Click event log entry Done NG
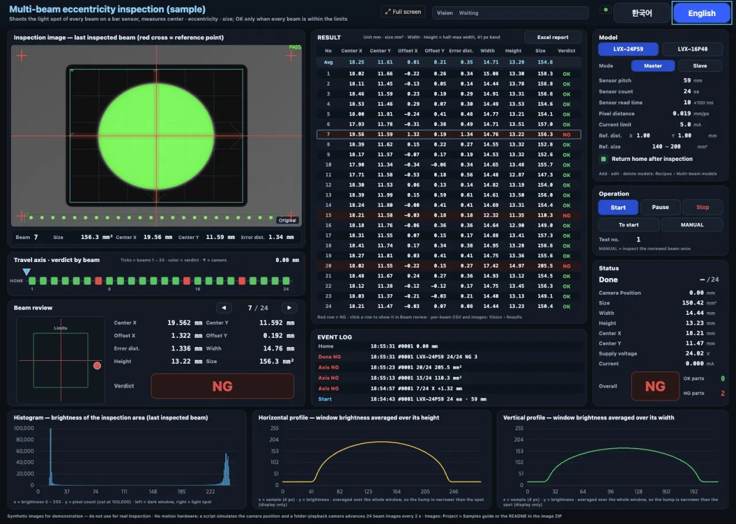 tap(449, 357)
